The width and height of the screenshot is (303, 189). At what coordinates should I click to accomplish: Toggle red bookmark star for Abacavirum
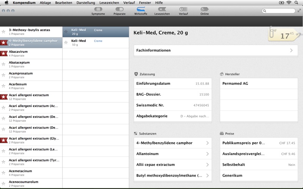pyautogui.click(x=4, y=53)
